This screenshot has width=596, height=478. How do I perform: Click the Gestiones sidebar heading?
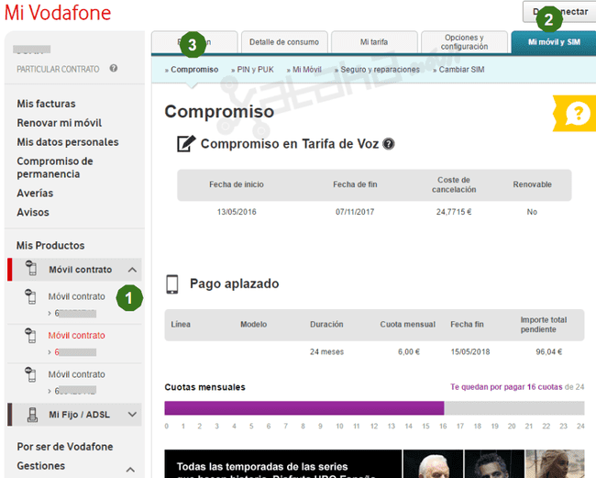[40, 466]
